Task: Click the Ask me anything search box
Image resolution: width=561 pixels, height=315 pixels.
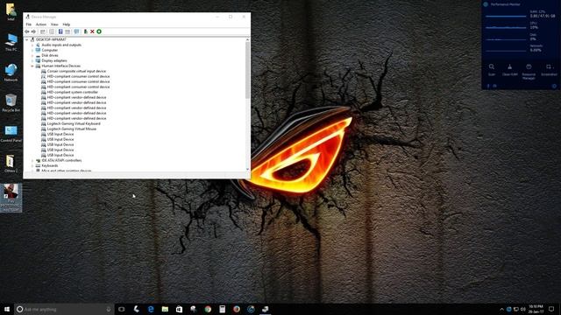Action: pos(64,309)
